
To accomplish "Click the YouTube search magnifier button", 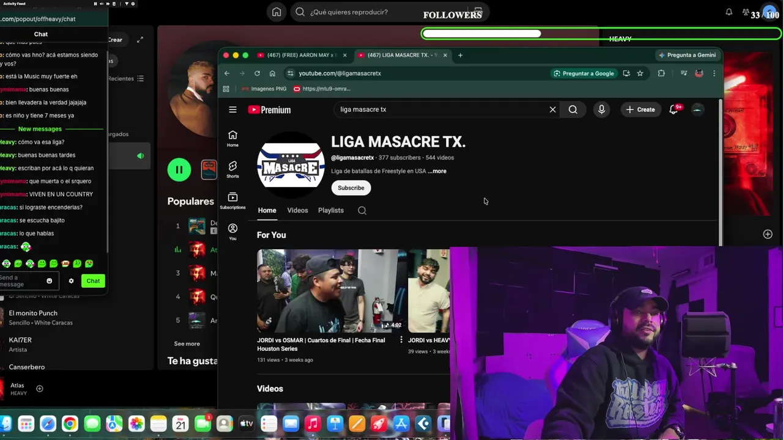I will (x=573, y=109).
